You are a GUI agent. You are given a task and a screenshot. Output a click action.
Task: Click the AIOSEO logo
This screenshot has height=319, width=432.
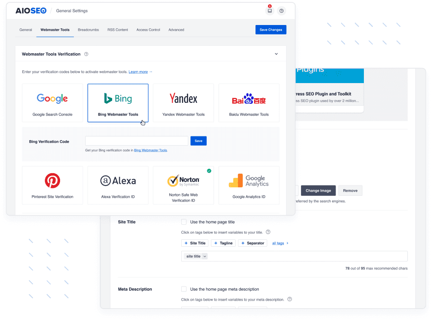point(31,11)
